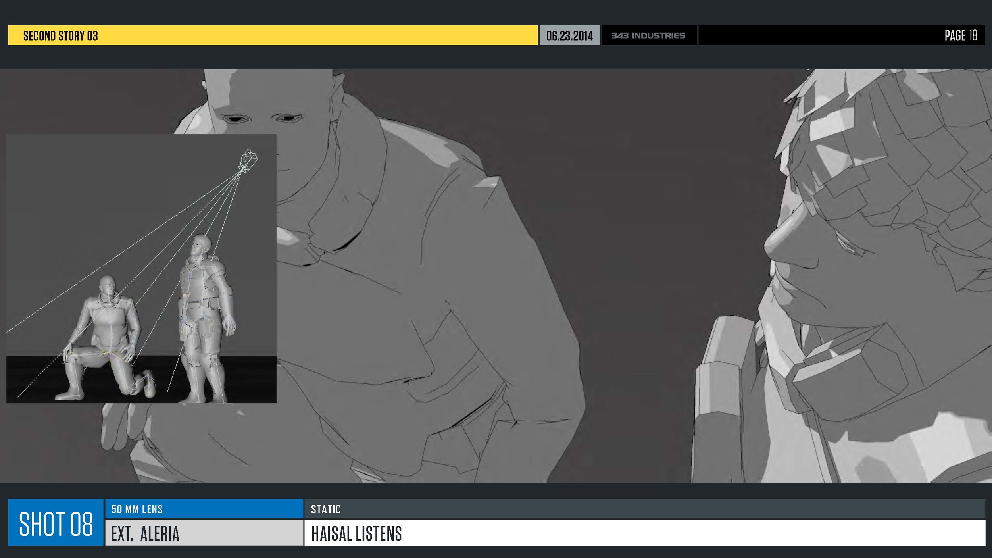Click the camera setup inset thumbnail

coord(141,269)
